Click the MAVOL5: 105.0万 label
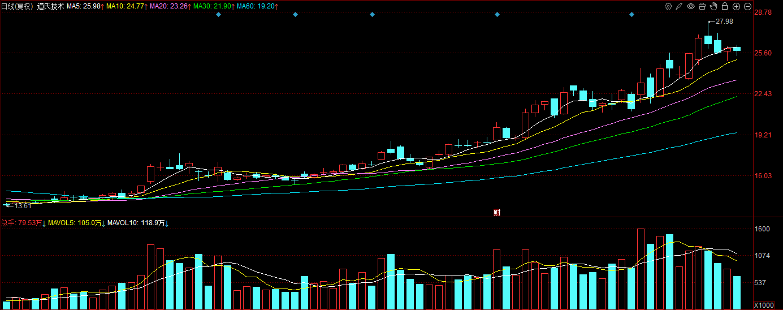This screenshot has width=783, height=310. 75,223
